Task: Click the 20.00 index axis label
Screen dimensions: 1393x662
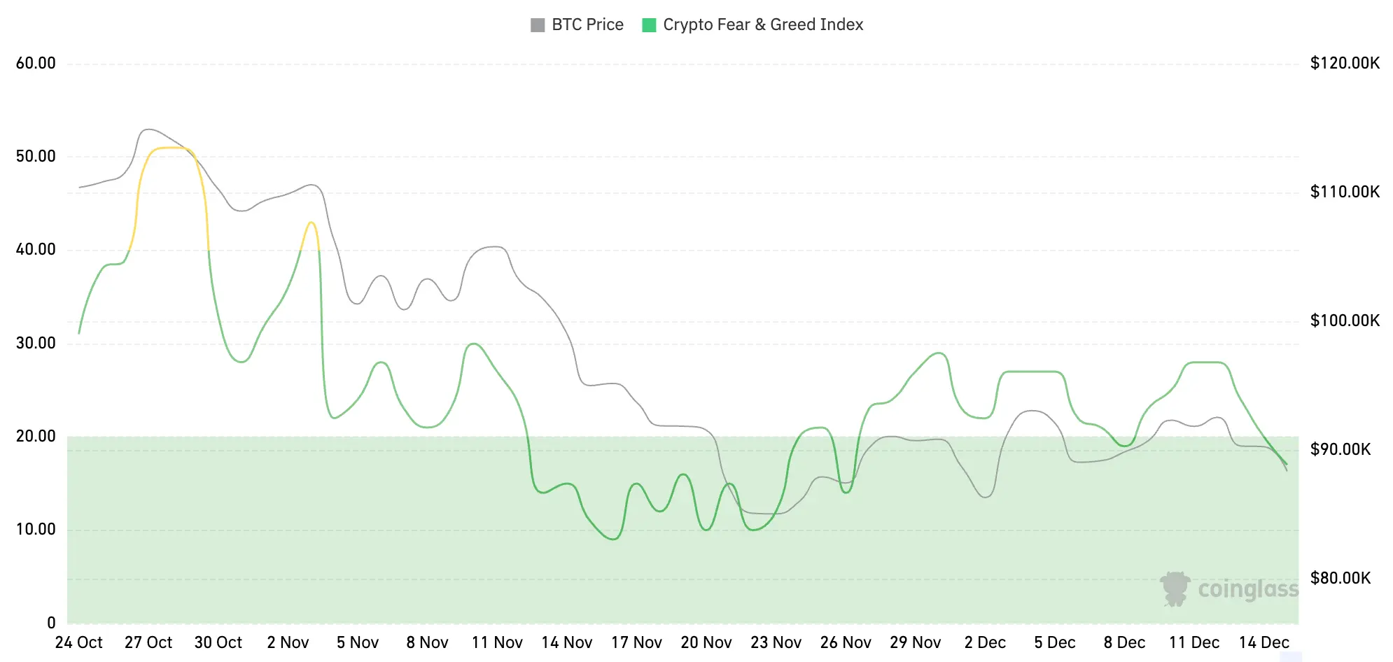Action: (36, 437)
